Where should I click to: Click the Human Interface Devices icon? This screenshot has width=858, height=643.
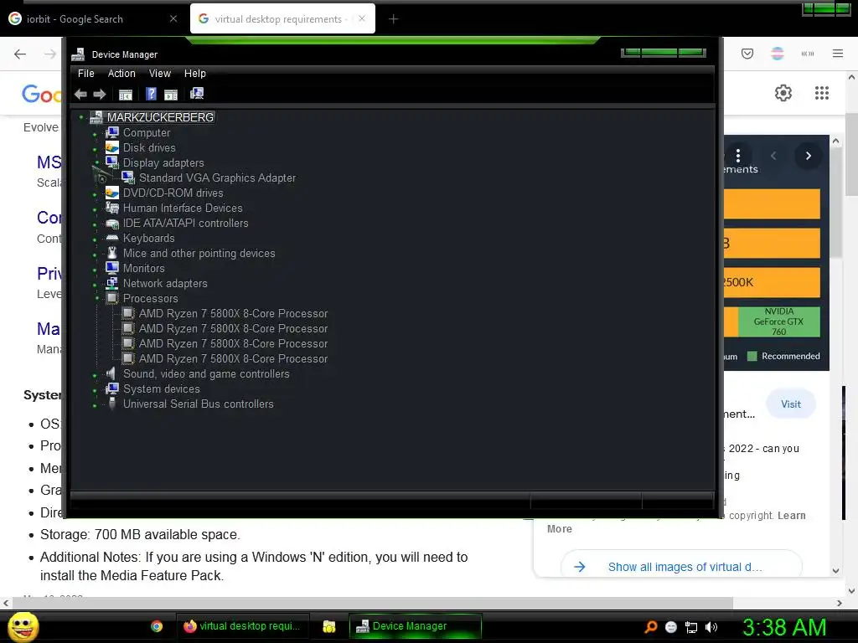coord(112,208)
